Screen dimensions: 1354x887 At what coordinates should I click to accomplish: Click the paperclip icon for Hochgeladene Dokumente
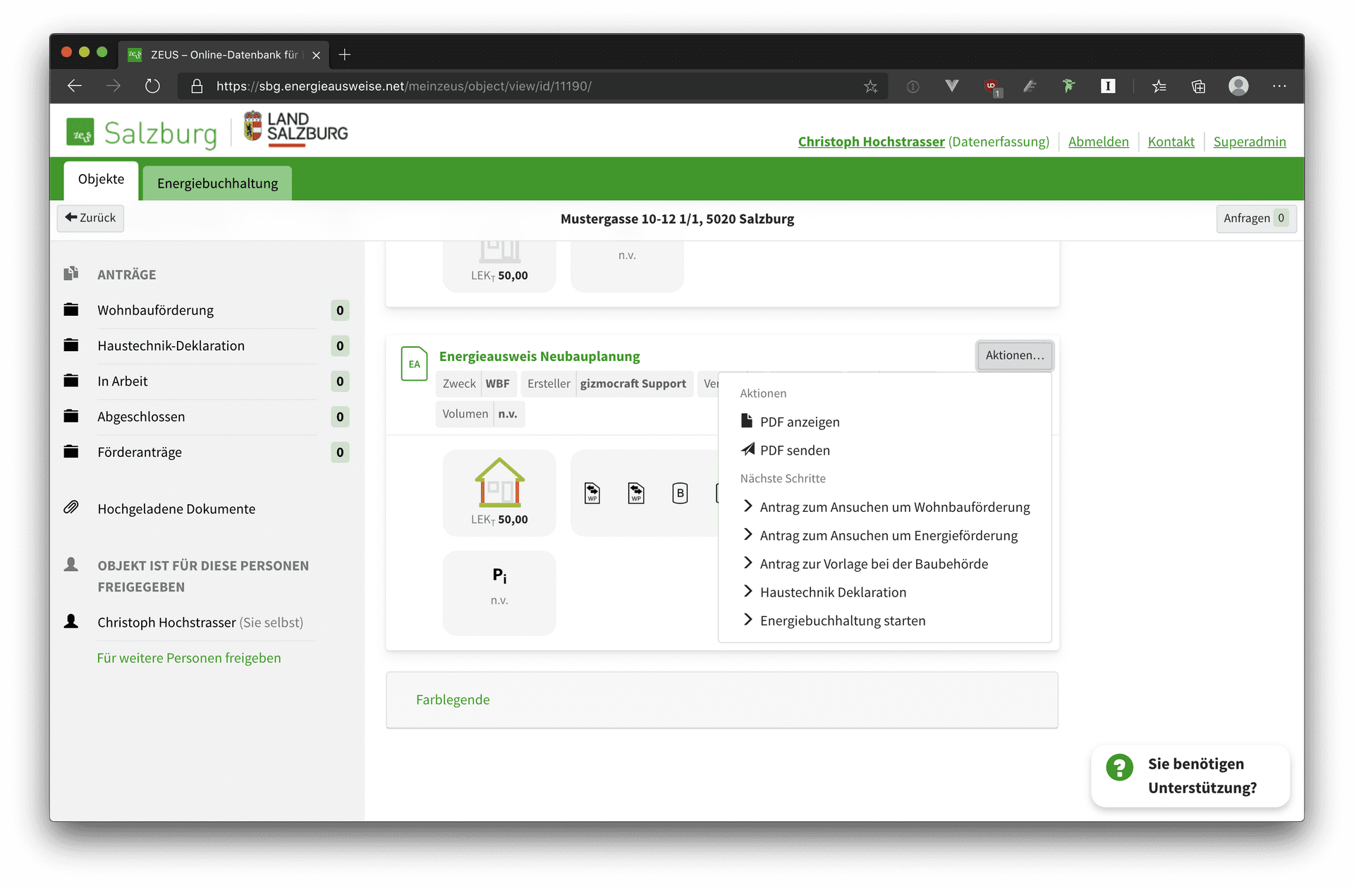pos(73,507)
